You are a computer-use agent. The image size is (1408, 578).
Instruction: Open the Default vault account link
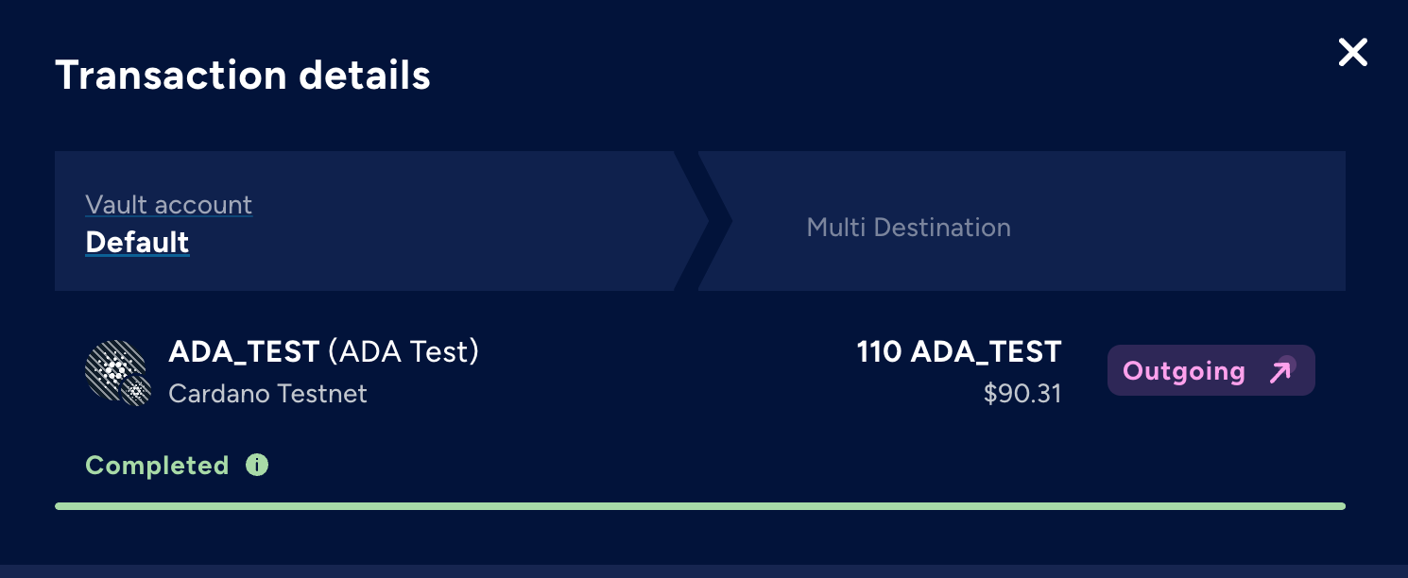[x=137, y=243]
